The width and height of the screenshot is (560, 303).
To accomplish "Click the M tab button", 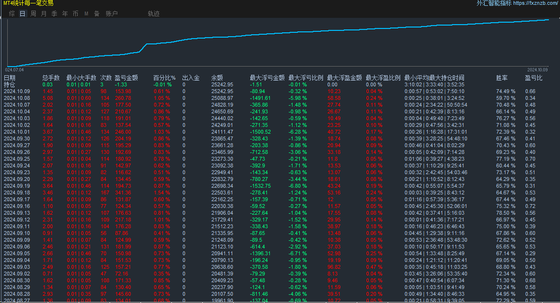I will point(86,14).
